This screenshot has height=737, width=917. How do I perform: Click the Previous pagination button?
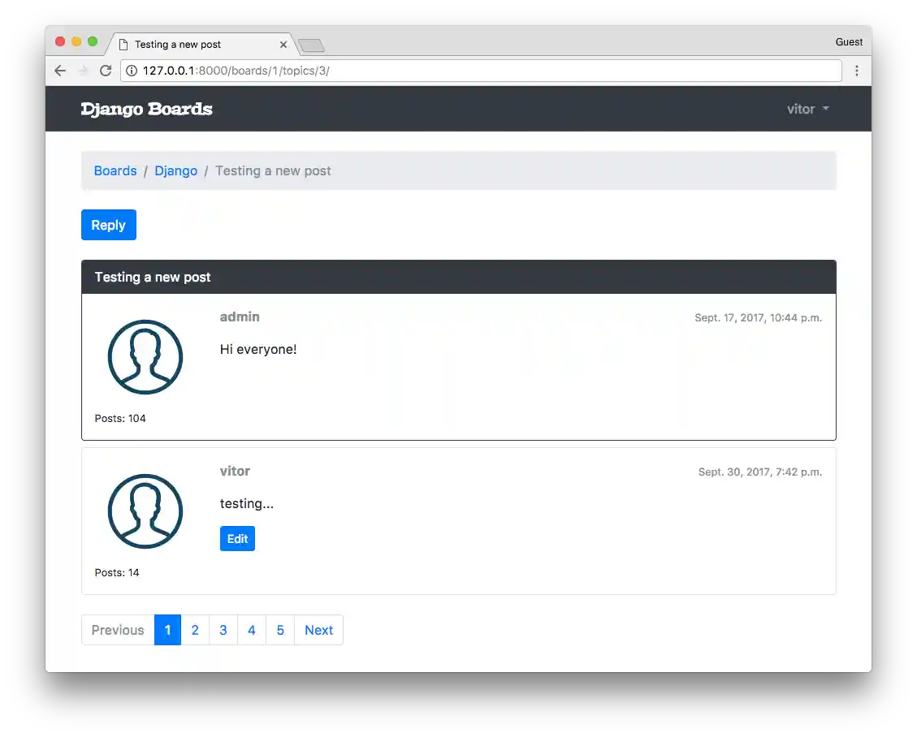coord(118,630)
